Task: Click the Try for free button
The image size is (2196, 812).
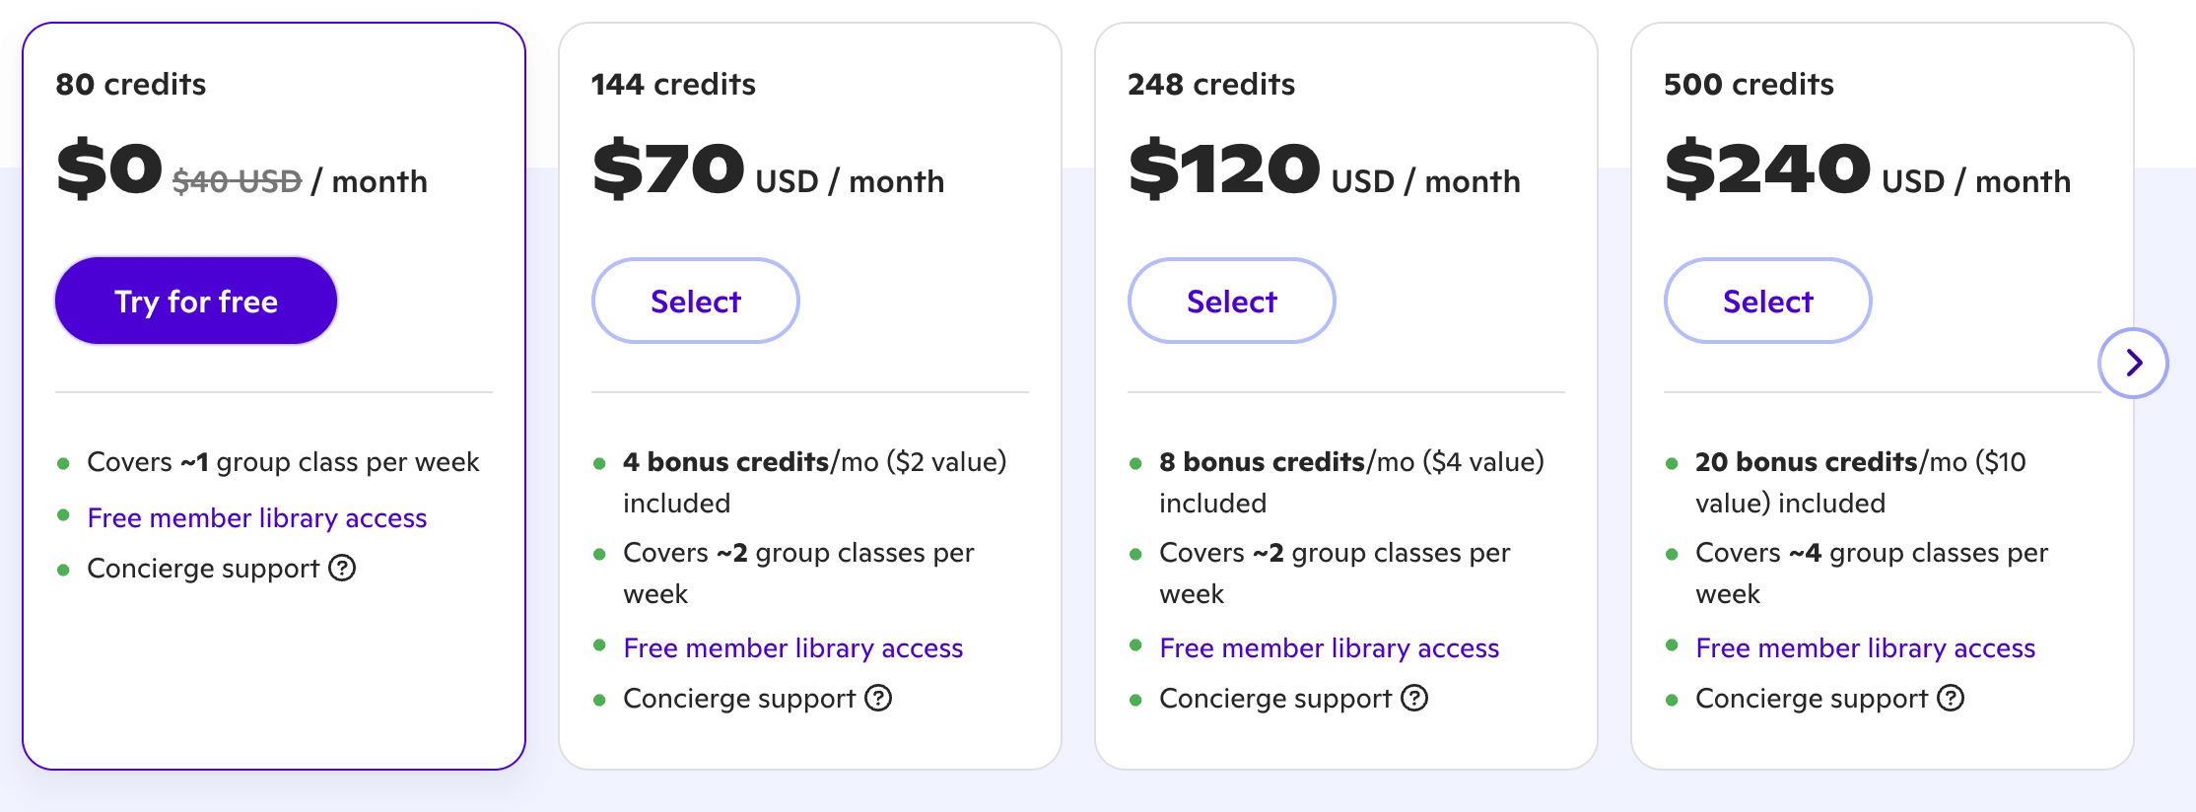Action: click(195, 301)
